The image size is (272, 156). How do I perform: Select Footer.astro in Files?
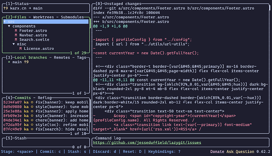click(x=33, y=31)
